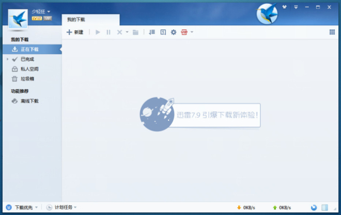
Task: Open 私人空间 private space
Action: [29, 69]
